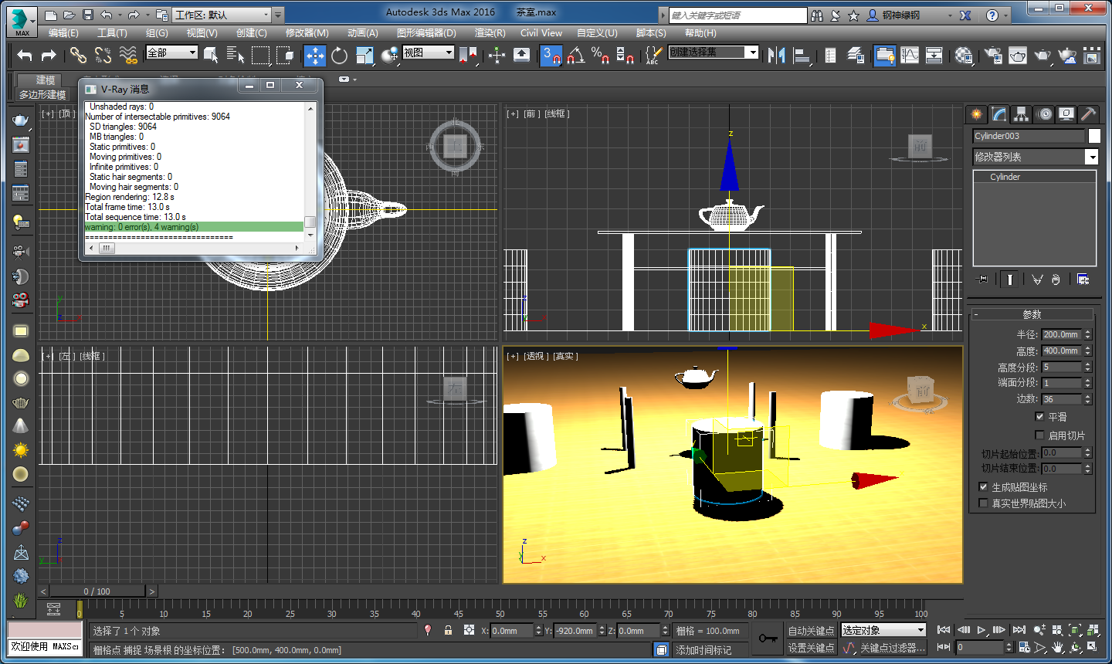Select the Select and Rotate tool

tap(340, 56)
